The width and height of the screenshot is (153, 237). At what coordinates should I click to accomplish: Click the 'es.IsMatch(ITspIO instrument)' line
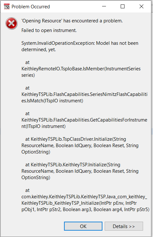coord(52,101)
